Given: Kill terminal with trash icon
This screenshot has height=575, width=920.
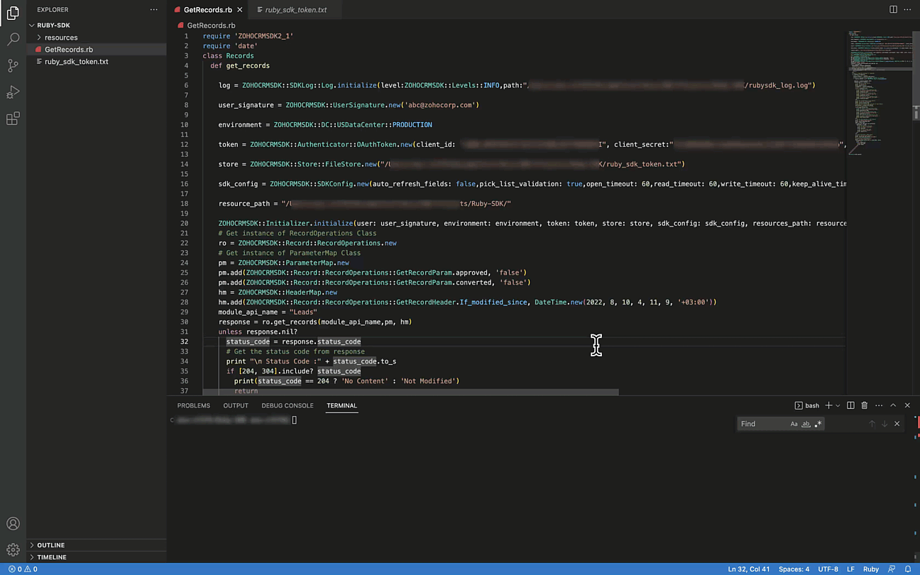Looking at the screenshot, I should pyautogui.click(x=864, y=405).
